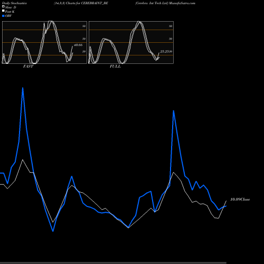Click the 40.66 value in FAST chart
Viewport: 264px width, 264px height.
78,45
